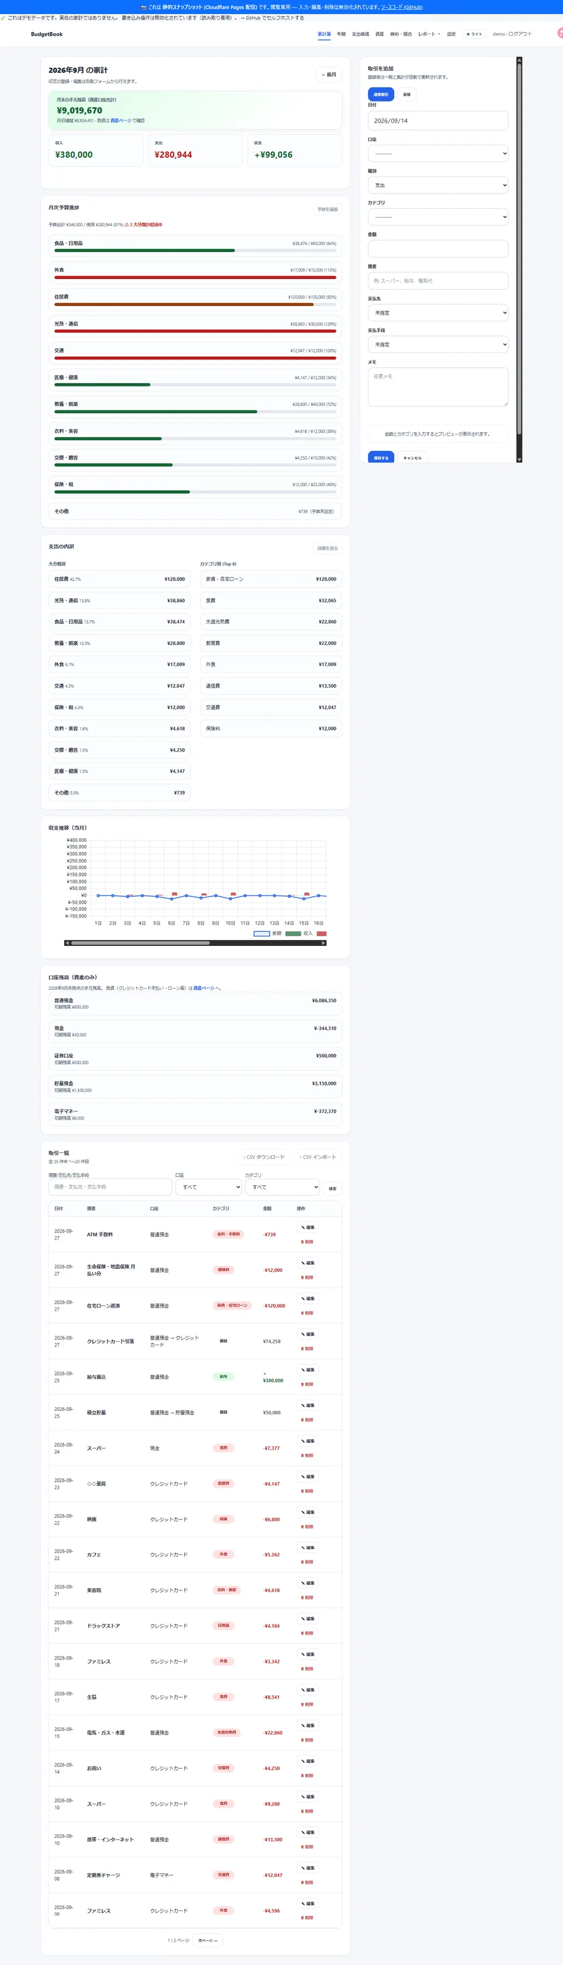Edit the 住宅ローン返済 transaction
The height and width of the screenshot is (1965, 563).
307,1298
